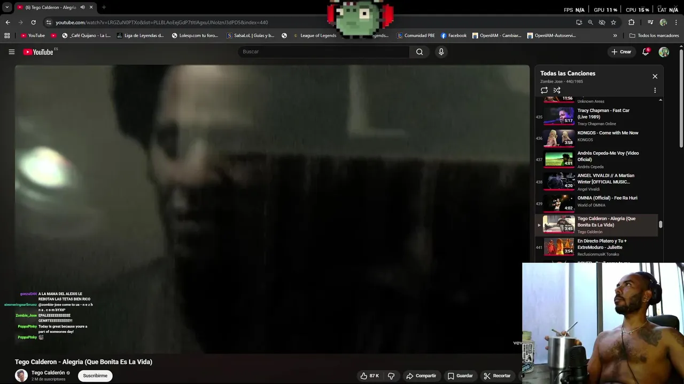Viewport: 684px width, 384px height.
Task: Go back in the browser
Action: (7, 22)
